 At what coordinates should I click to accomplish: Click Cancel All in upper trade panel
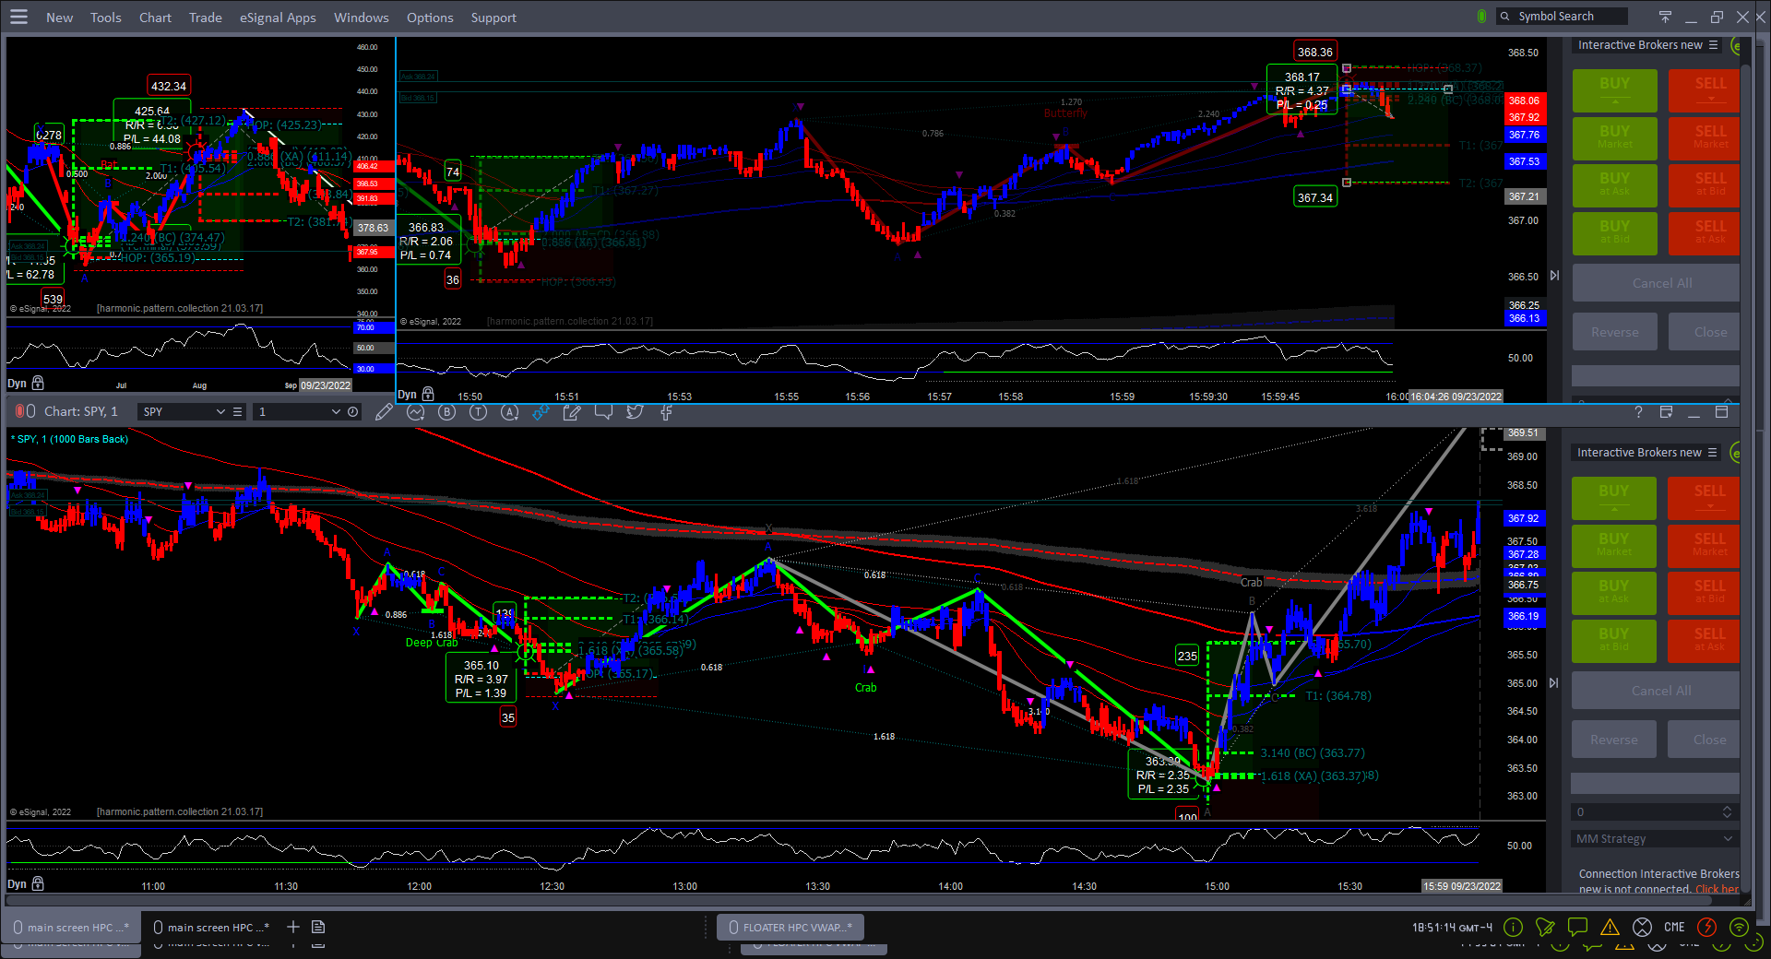point(1656,283)
